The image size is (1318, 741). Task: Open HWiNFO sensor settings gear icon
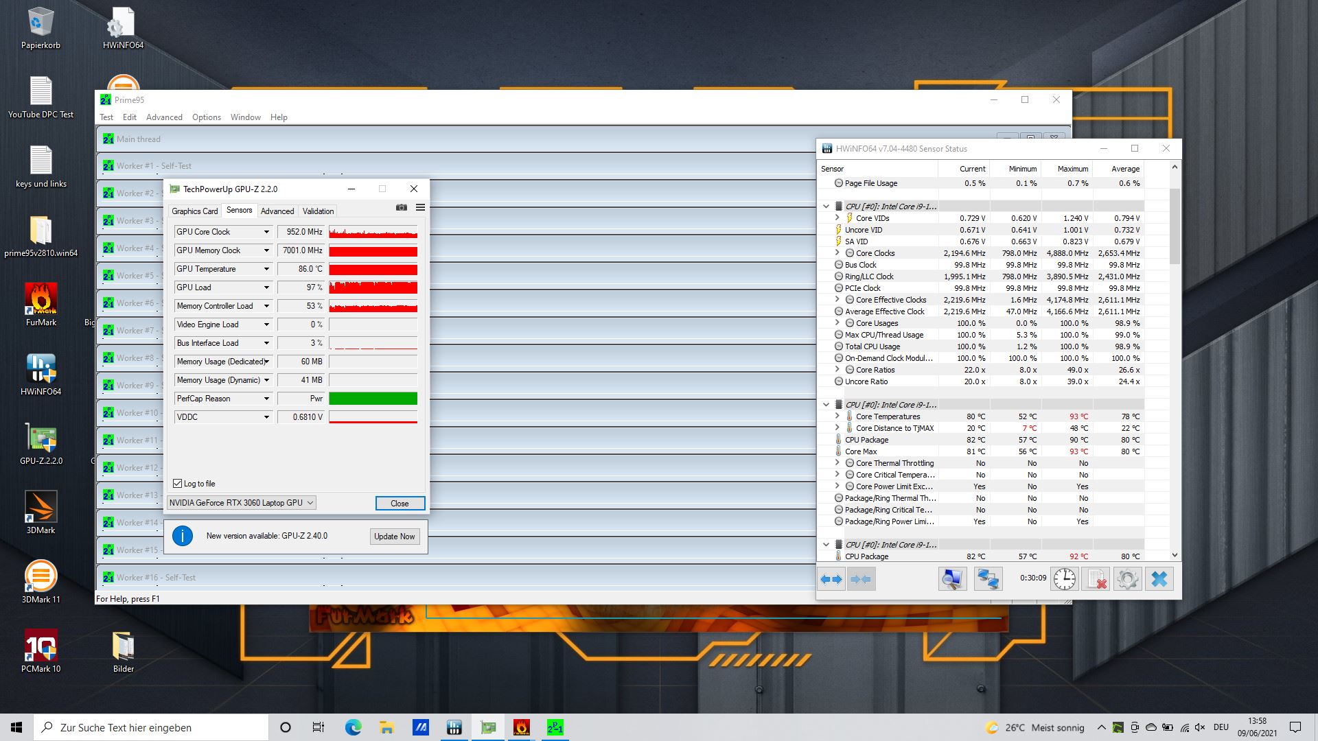(1127, 579)
